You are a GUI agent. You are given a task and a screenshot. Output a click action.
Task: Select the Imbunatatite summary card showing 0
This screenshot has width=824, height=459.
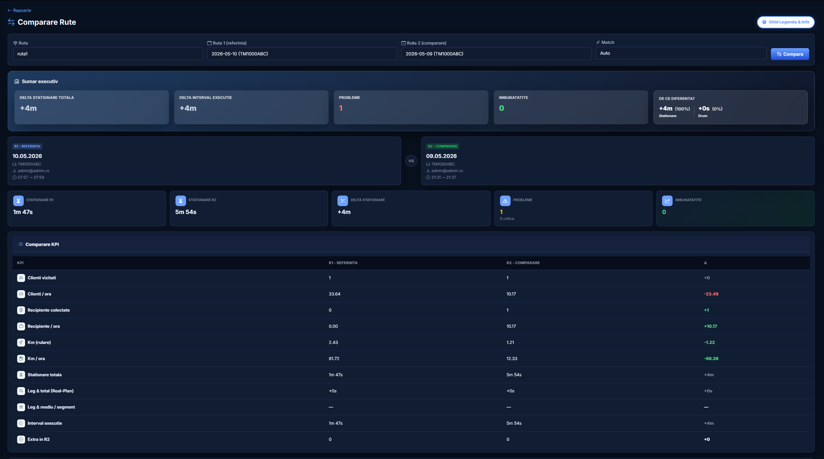click(571, 107)
